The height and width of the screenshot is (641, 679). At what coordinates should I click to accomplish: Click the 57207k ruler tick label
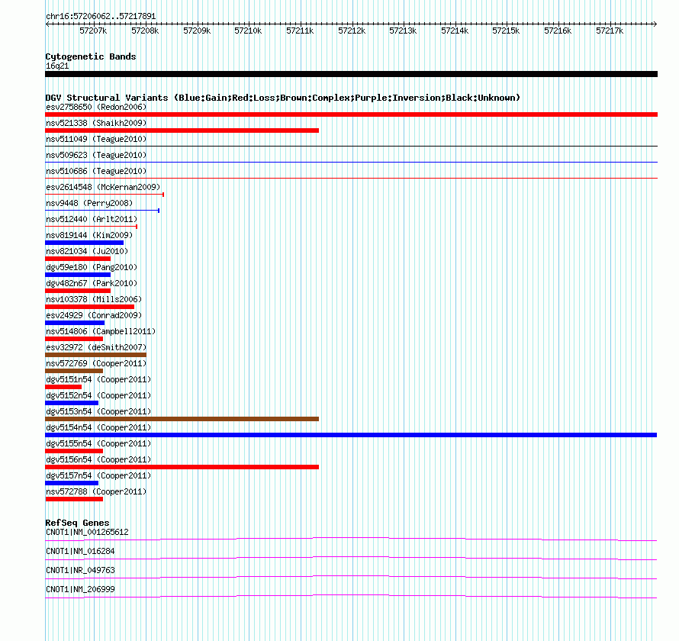93,31
